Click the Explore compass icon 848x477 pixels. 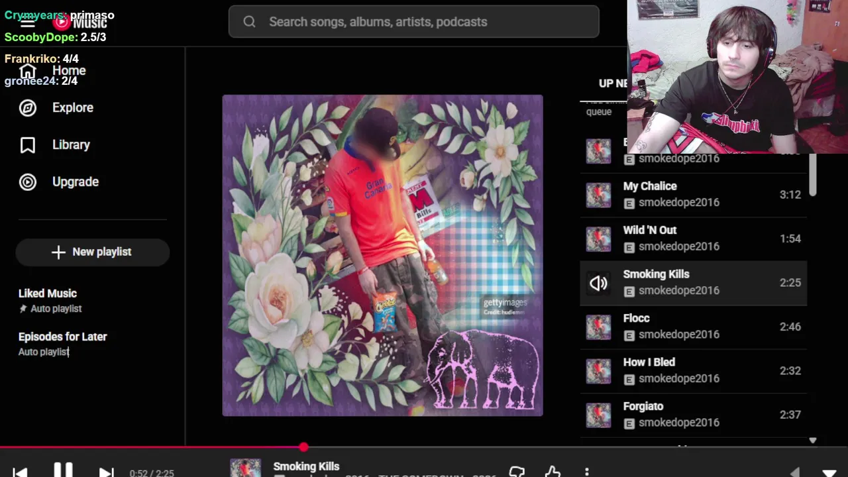click(28, 107)
